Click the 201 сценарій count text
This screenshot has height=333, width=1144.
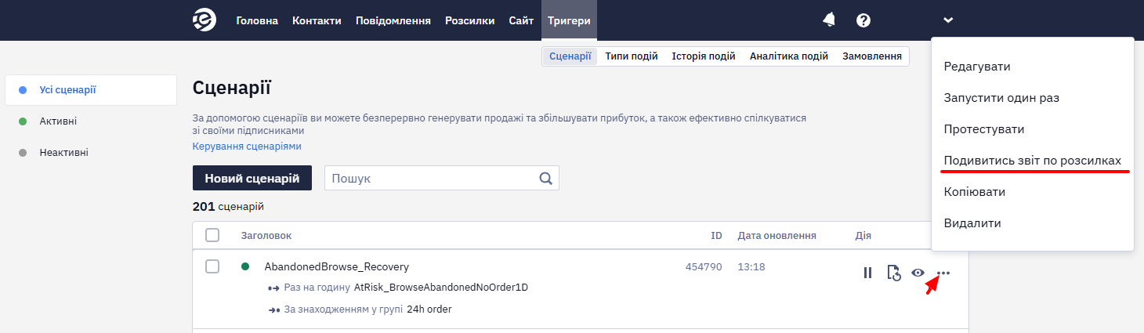(x=228, y=207)
